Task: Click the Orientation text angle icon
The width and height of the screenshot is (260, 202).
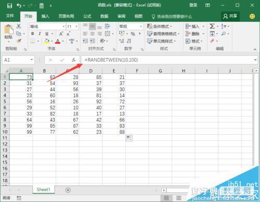Action: tap(102, 41)
